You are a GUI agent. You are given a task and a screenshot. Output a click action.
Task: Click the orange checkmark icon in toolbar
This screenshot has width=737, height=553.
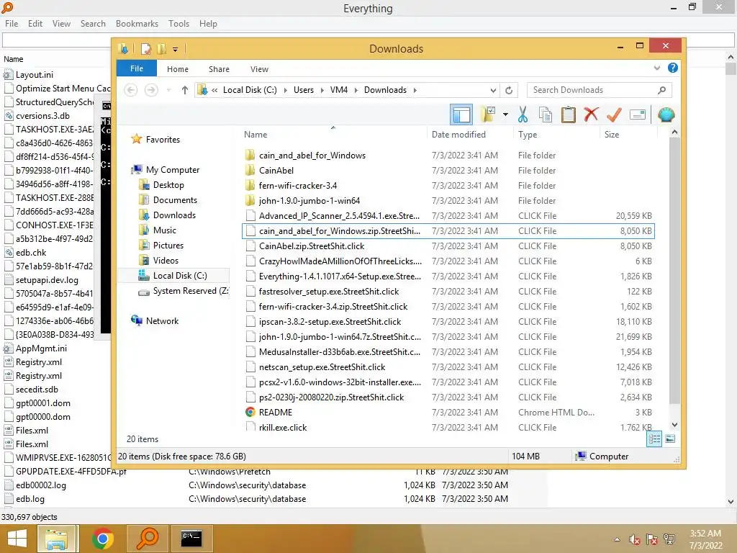point(614,114)
